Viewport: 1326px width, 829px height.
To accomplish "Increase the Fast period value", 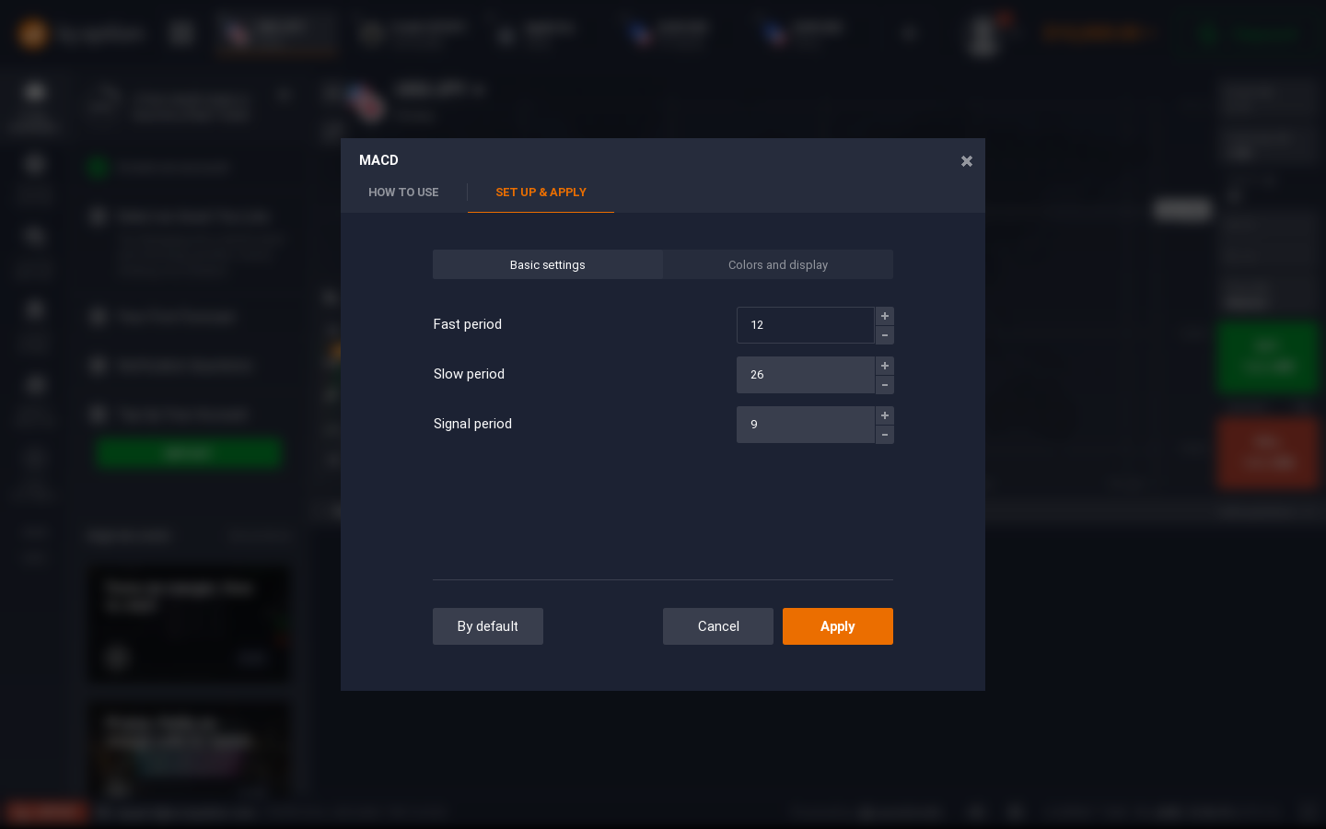I will (885, 316).
